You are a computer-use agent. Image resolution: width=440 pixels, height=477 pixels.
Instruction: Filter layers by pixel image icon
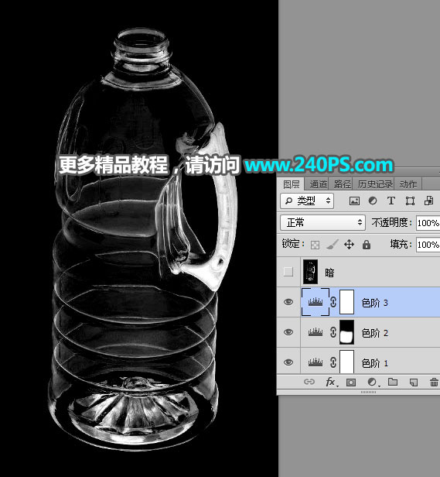(x=354, y=201)
